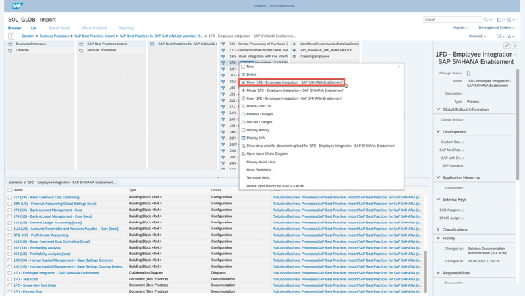The image size is (525, 296).
Task: Switch to the Reporting tab
Action: [126, 28]
